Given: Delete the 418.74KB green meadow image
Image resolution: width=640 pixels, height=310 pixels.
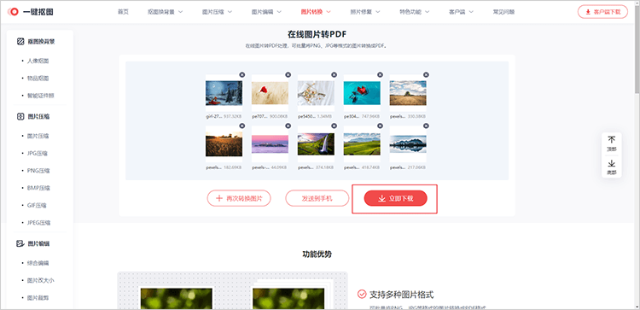Looking at the screenshot, I should coord(380,126).
